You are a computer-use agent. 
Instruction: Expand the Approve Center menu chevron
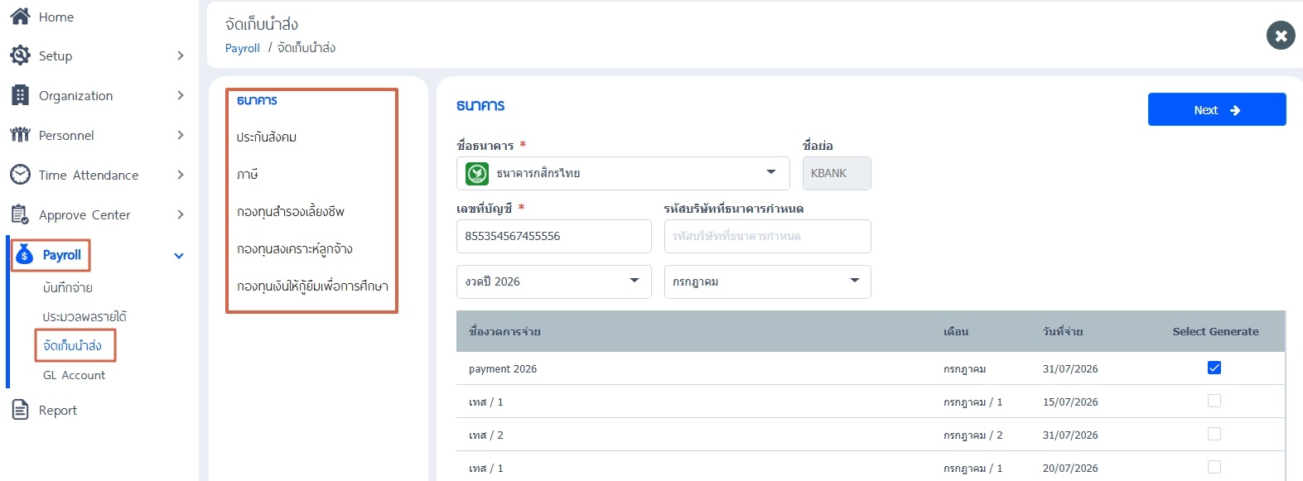point(181,214)
